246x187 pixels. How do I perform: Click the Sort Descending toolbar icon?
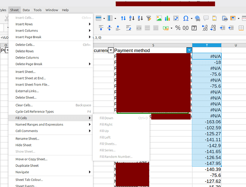(x=140, y=18)
